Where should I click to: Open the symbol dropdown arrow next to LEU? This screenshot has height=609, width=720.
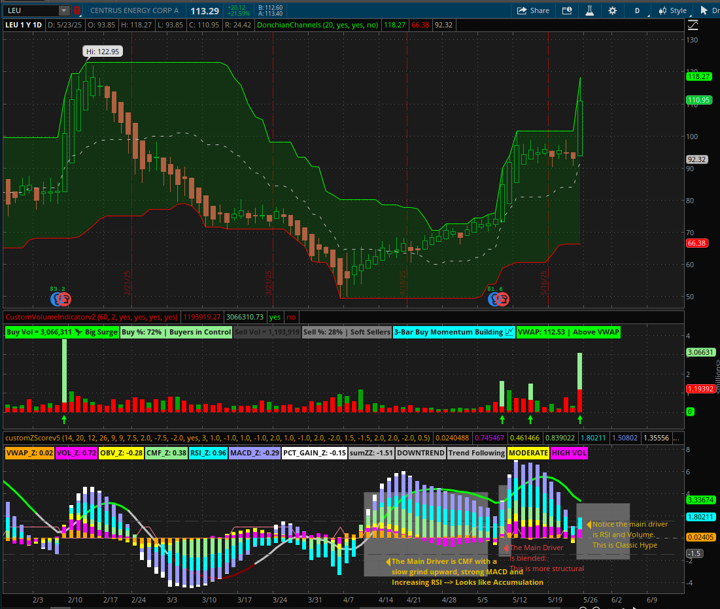tap(64, 10)
